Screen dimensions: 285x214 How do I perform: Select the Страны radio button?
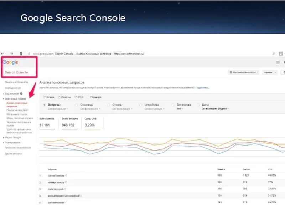pos(109,105)
